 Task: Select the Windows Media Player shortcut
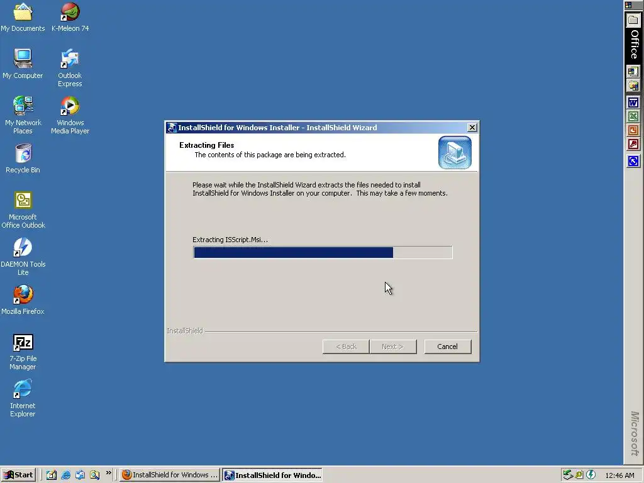pos(70,116)
